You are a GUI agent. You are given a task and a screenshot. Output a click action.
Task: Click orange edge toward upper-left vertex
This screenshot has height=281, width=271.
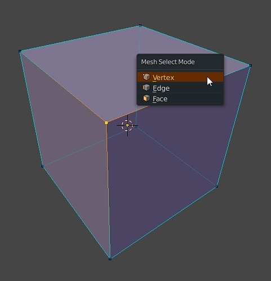(63, 87)
